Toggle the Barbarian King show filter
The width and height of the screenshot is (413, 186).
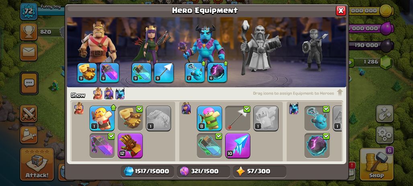(98, 94)
